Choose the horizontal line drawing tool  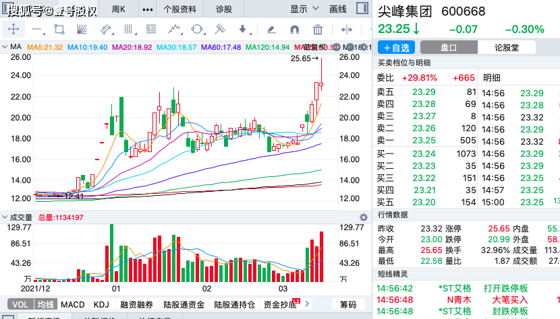tap(37, 29)
